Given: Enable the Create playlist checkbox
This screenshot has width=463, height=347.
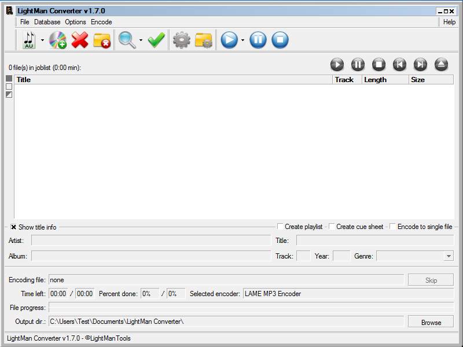Looking at the screenshot, I should [280, 227].
